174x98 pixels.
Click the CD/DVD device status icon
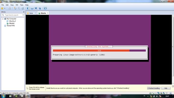[x=153, y=93]
